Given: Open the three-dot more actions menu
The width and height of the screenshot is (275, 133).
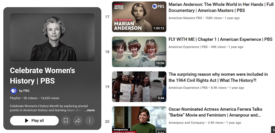Looking at the screenshot, I should point(90,121).
